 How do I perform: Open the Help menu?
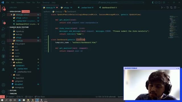[53, 3]
